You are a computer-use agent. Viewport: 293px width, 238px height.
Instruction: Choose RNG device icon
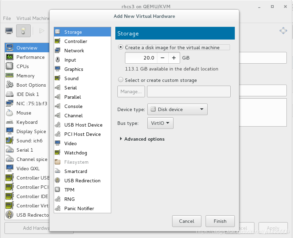[57, 199]
